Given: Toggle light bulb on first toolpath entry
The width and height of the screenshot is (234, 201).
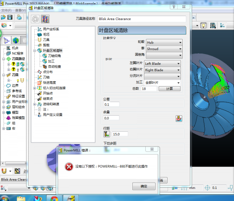Looking at the screenshot, I should coord(18,64).
